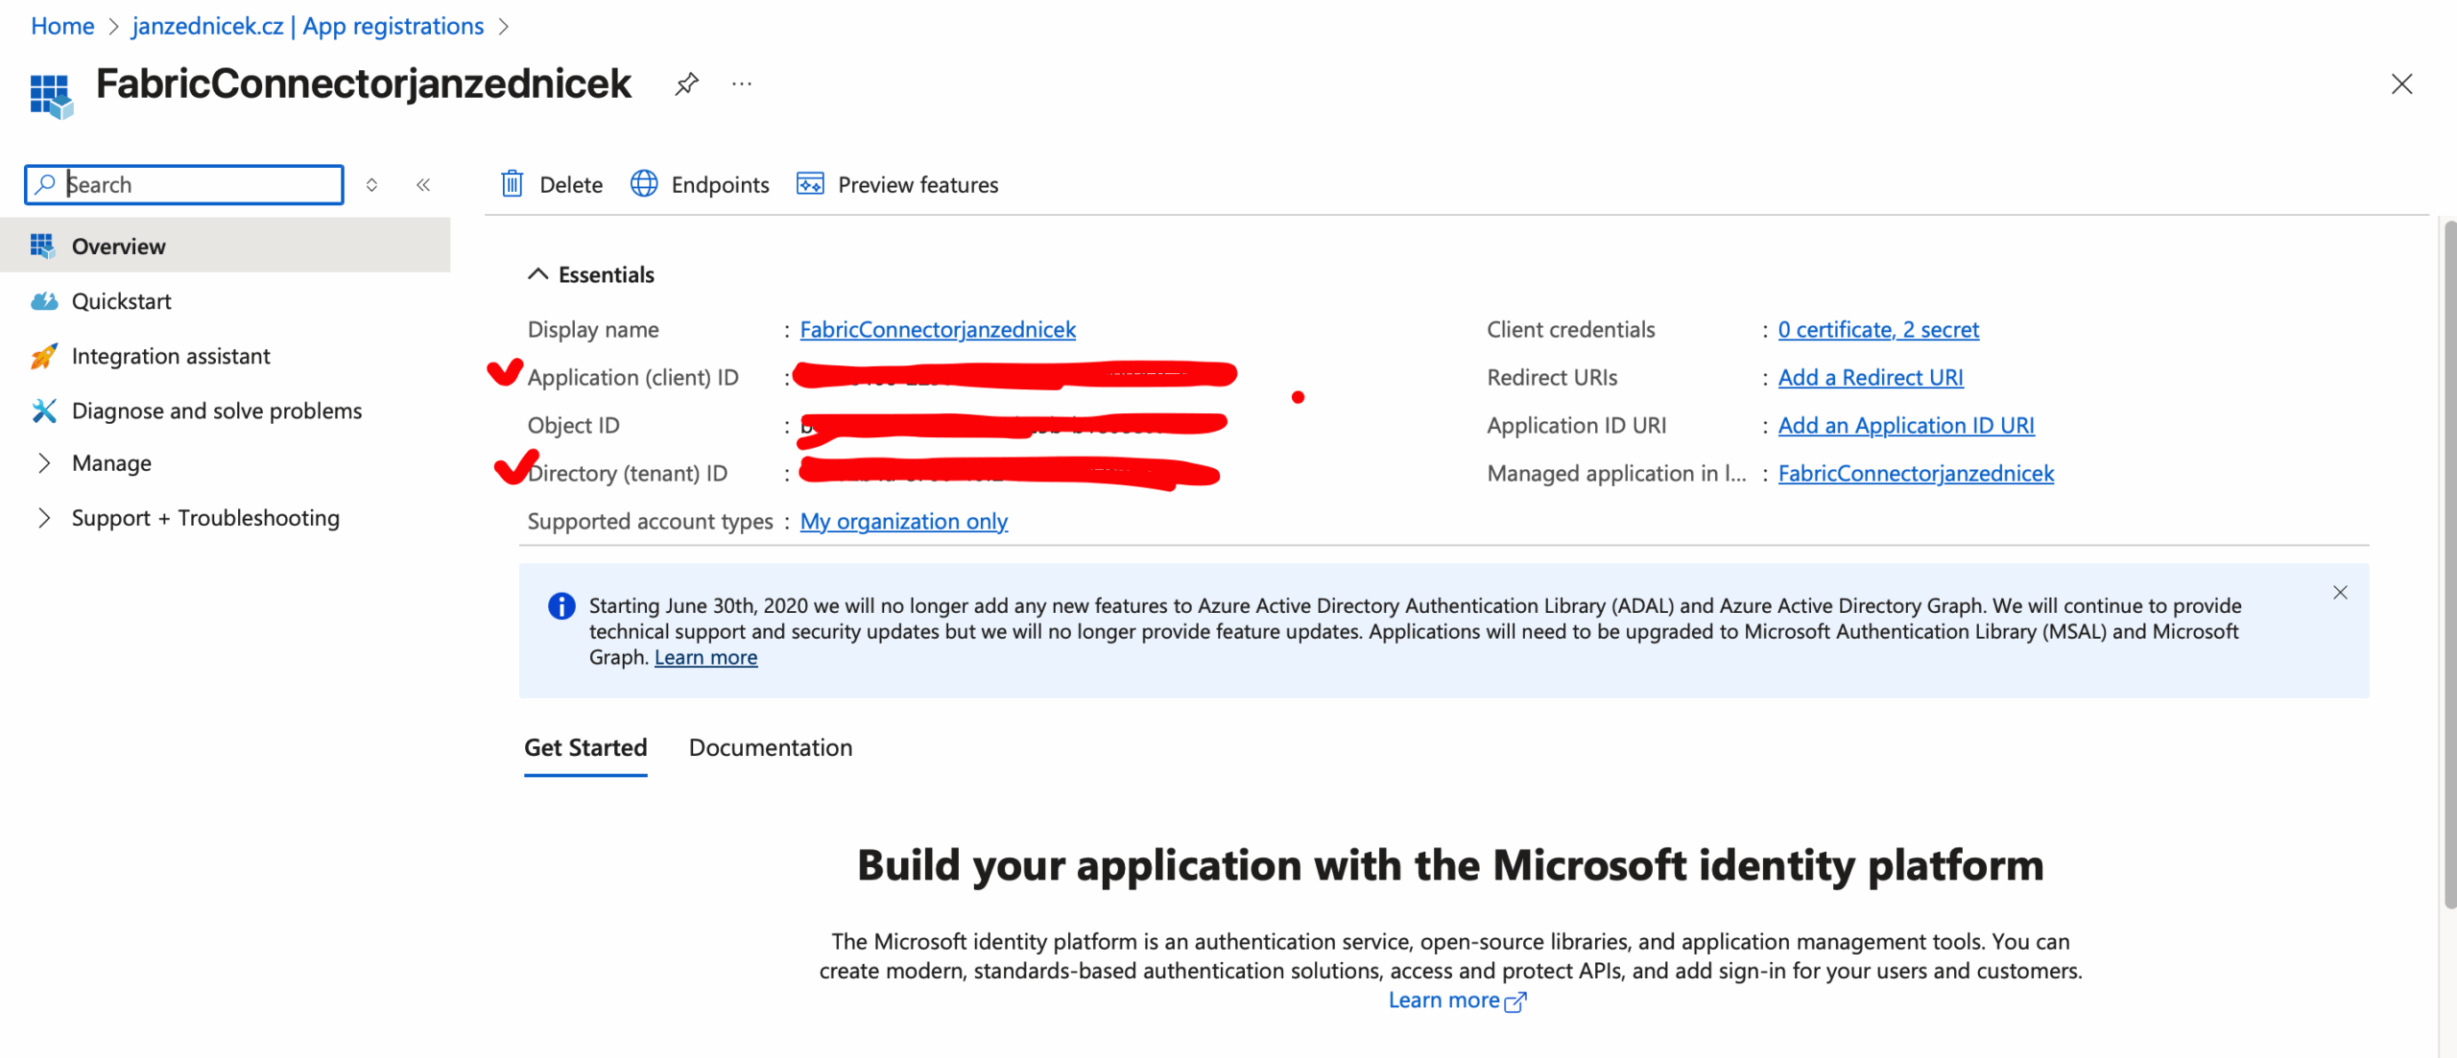Dismiss the ADAL info banner
2457x1058 pixels.
pos(2340,593)
